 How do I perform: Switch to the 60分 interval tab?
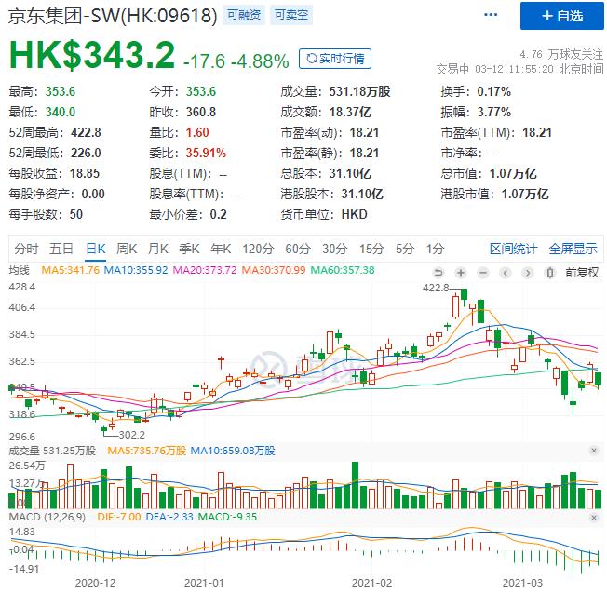[x=298, y=249]
